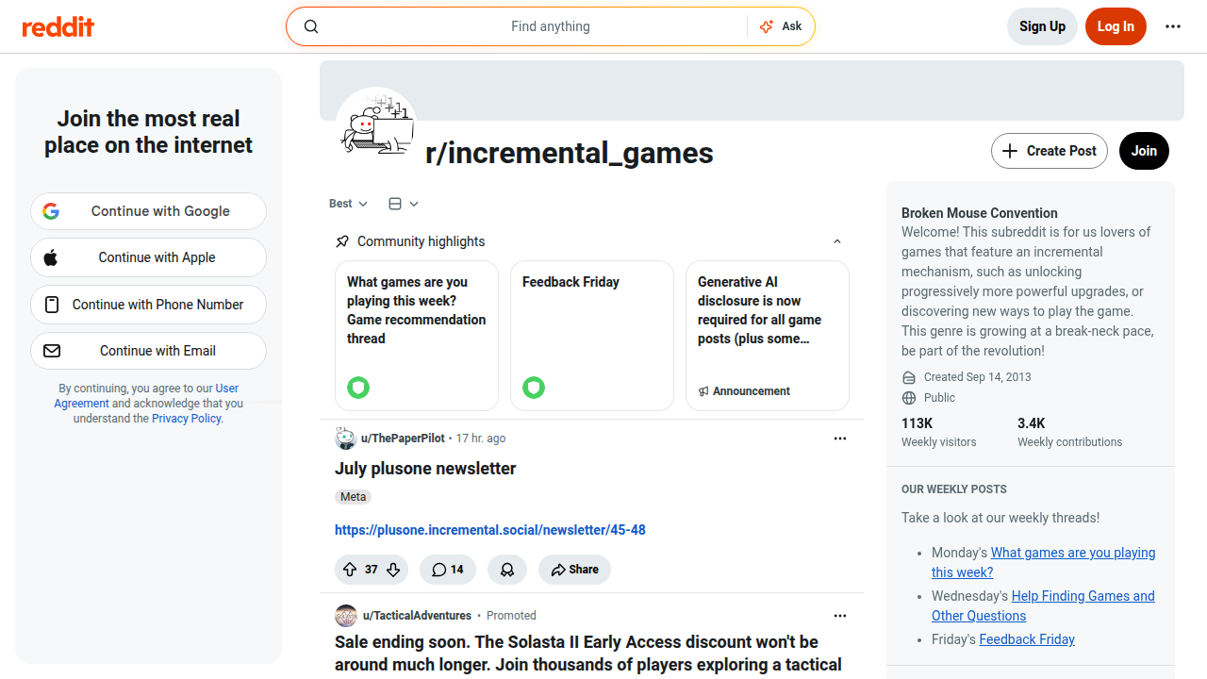Continue with Apple sign-in
The height and width of the screenshot is (679, 1207).
[149, 257]
